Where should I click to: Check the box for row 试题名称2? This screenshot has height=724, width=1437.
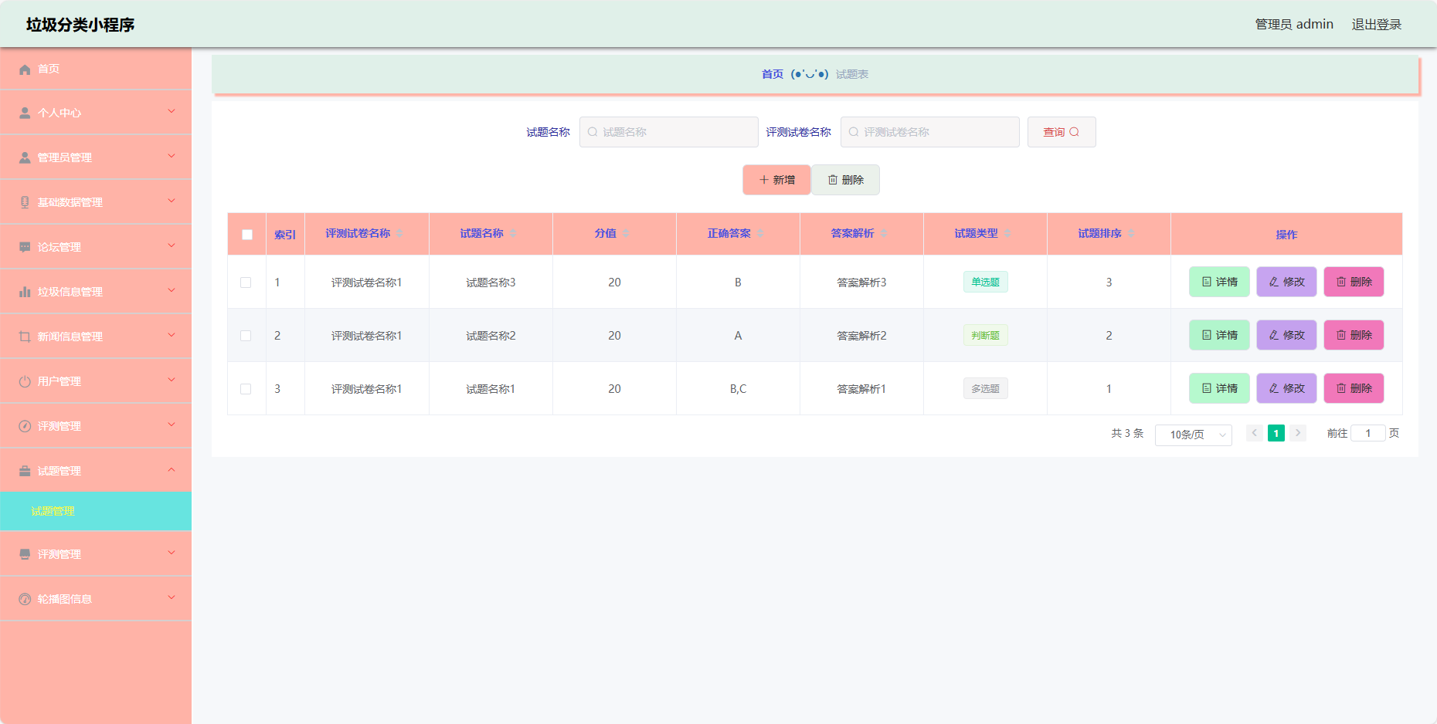point(246,336)
